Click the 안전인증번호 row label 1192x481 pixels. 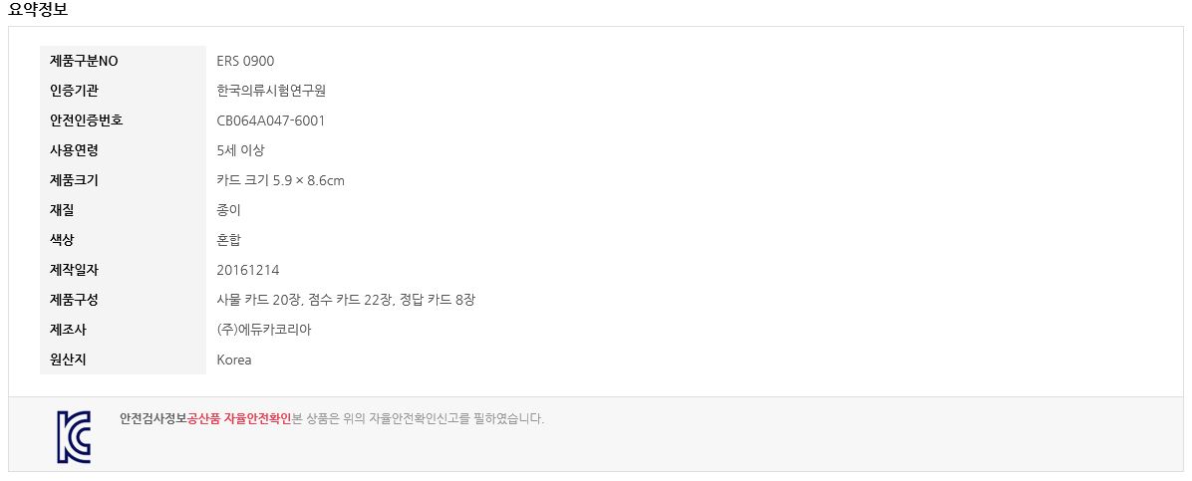pyautogui.click(x=86, y=120)
